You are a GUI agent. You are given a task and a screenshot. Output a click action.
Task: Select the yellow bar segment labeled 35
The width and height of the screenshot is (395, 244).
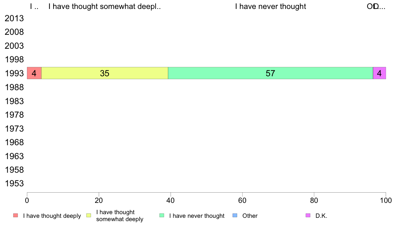pyautogui.click(x=104, y=73)
